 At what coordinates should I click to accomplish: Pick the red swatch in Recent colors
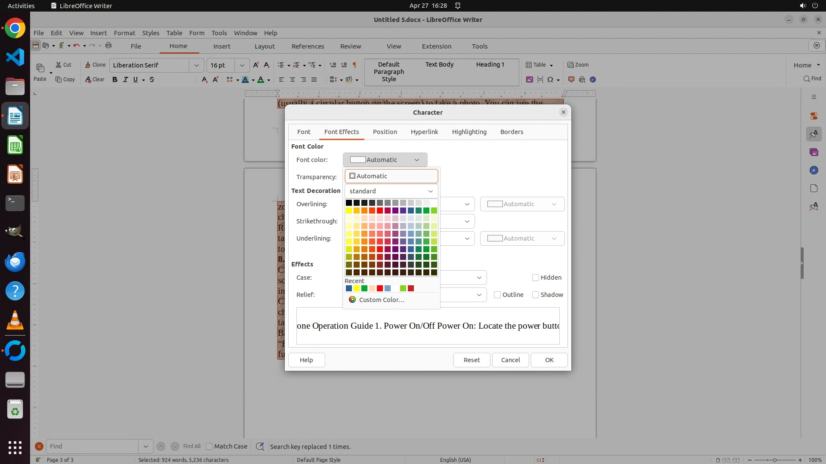[x=380, y=288]
